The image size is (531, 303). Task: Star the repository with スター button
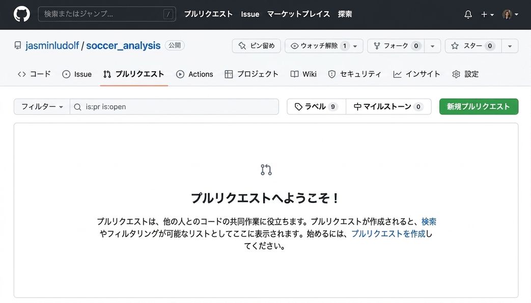473,46
